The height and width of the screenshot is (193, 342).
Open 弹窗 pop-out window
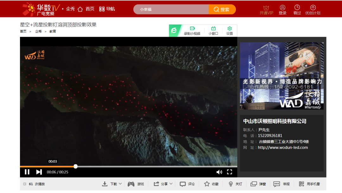(258, 184)
